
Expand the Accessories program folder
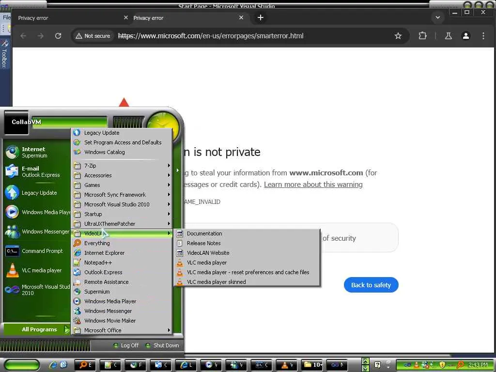point(122,175)
